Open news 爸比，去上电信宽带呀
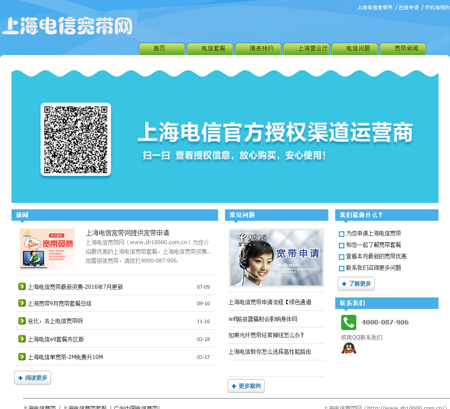The image size is (450, 409). pyautogui.click(x=55, y=321)
